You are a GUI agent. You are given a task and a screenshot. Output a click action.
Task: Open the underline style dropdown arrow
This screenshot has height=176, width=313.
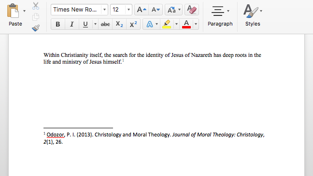[x=96, y=24]
